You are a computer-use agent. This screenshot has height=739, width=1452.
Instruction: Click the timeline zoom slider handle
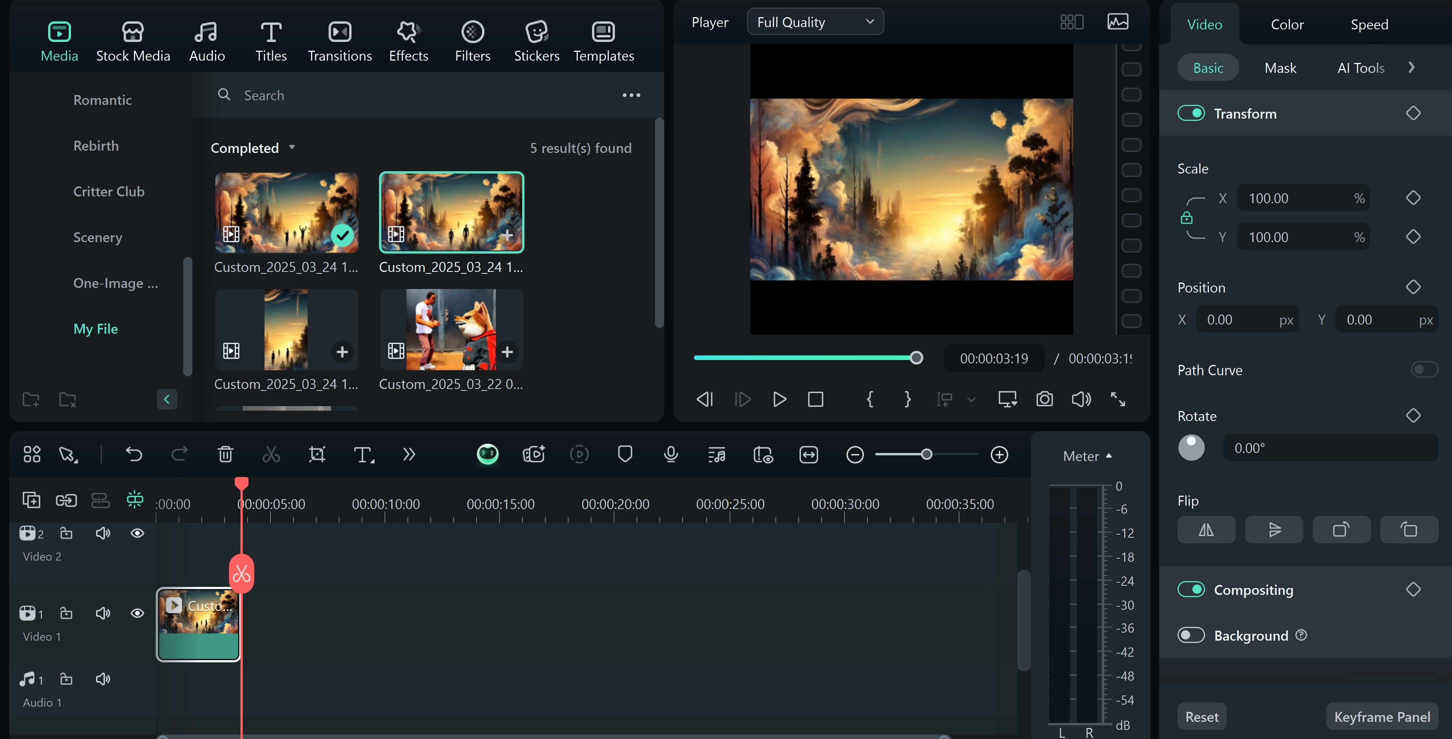pyautogui.click(x=926, y=454)
